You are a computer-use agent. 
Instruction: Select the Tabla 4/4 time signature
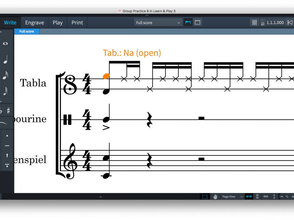point(87,84)
